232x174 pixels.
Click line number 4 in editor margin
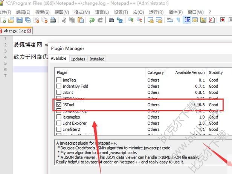click(5, 57)
